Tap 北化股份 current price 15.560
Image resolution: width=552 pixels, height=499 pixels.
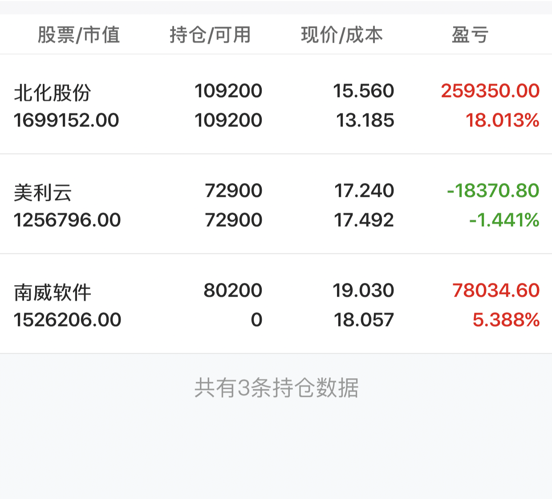364,91
